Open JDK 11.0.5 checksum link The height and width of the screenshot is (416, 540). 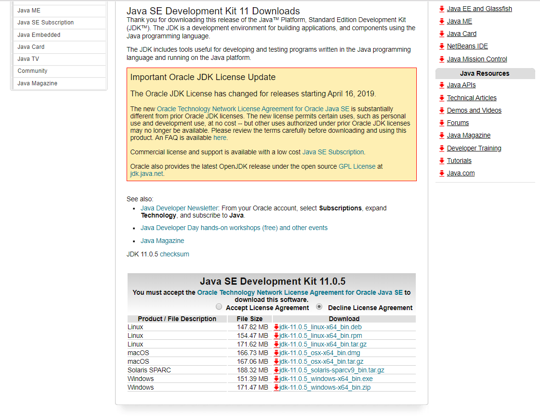(175, 254)
